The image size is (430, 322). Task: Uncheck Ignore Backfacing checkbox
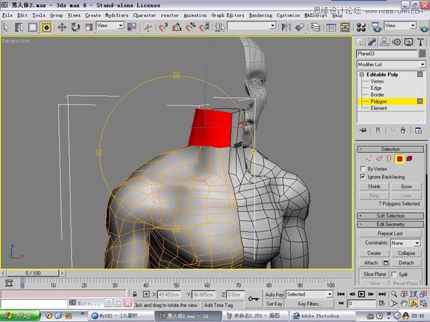click(x=363, y=176)
